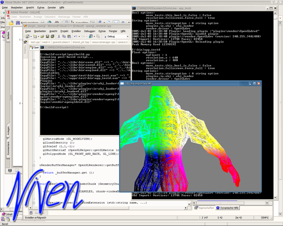The image size is (283, 226).
Task: Open the Anlagen side tab in Adobe Reader
Action: [x=8, y=131]
